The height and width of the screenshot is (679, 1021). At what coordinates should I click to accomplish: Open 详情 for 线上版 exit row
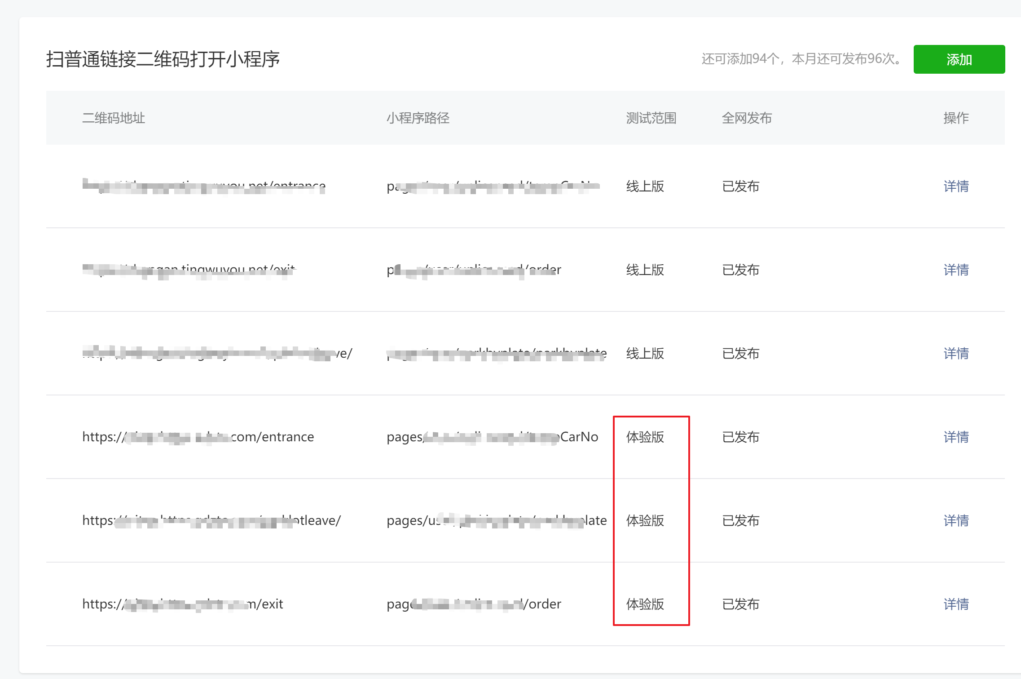point(956,270)
